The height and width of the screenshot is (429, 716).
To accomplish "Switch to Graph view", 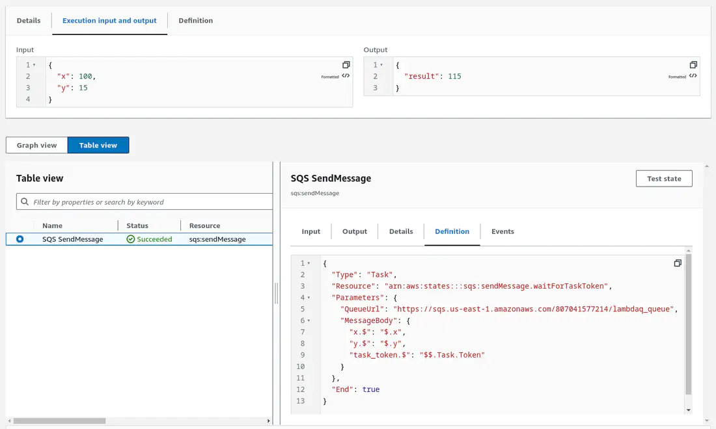I will [x=37, y=145].
